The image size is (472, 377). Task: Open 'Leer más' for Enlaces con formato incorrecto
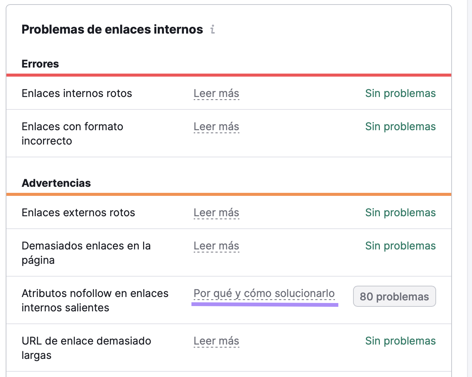(216, 126)
